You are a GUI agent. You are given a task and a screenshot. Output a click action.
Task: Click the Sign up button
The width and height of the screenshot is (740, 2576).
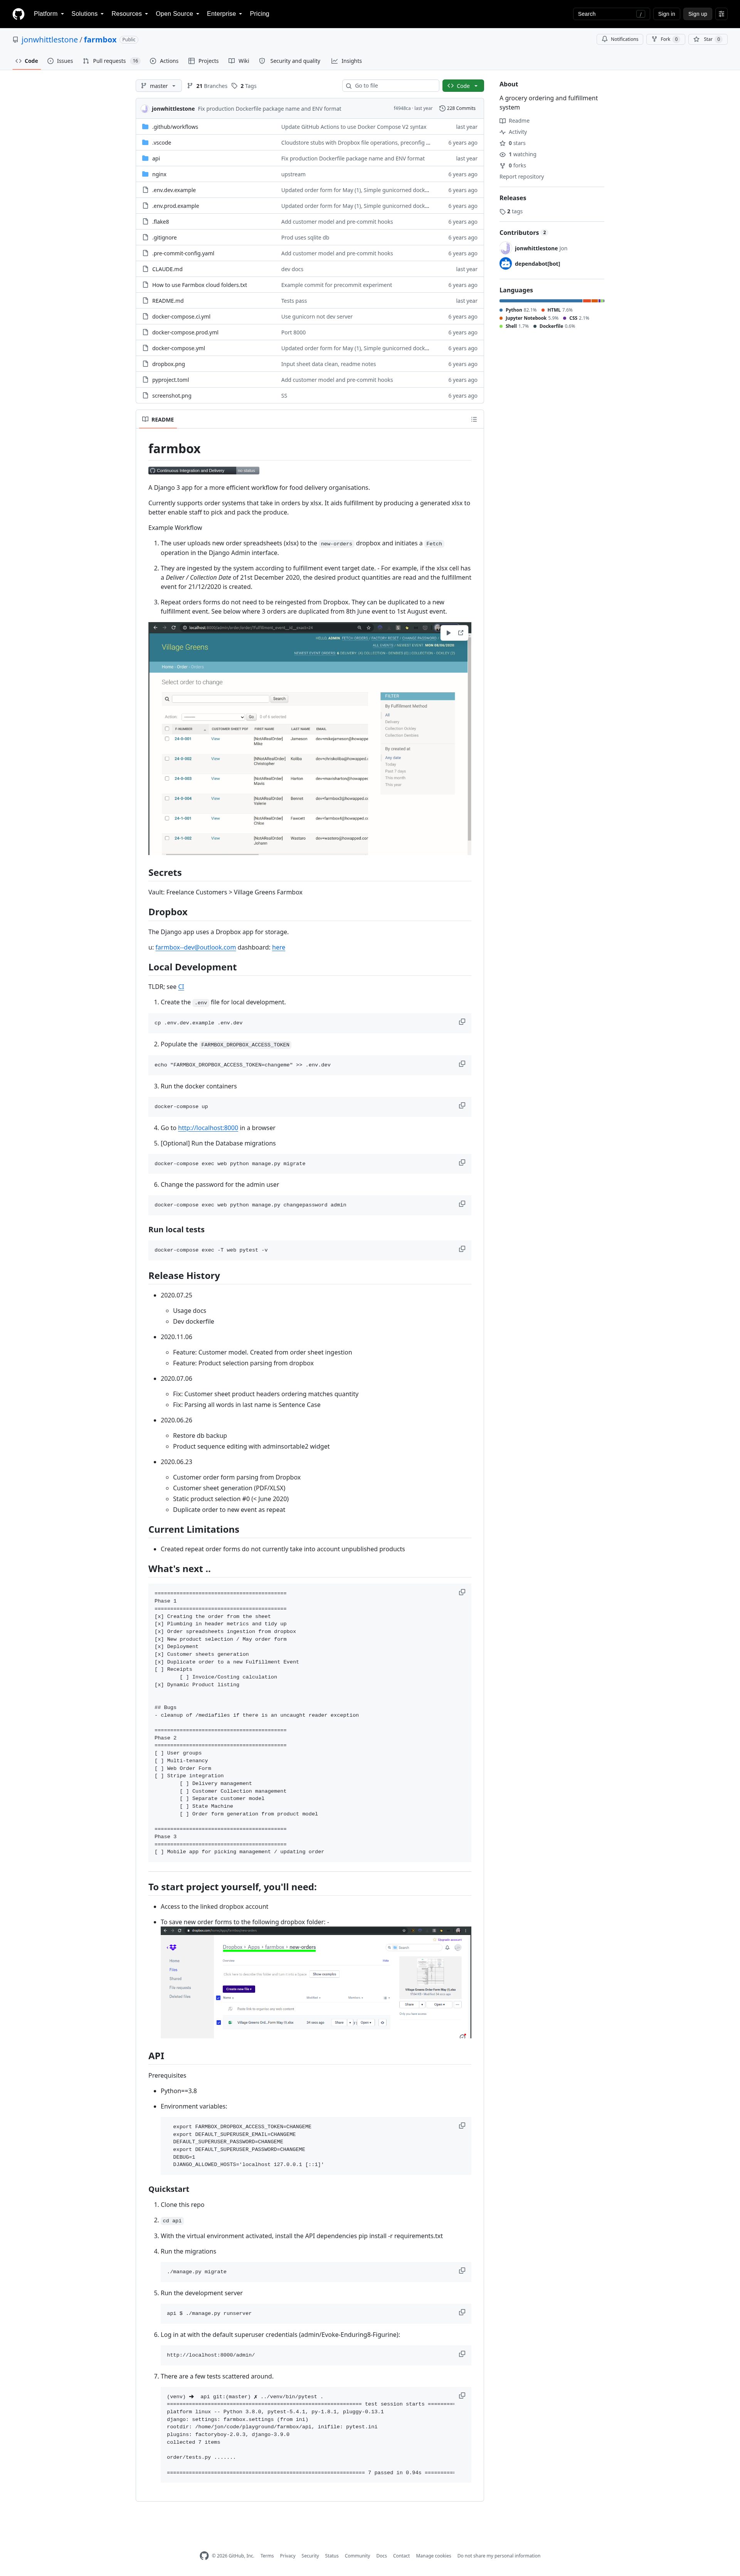coord(697,14)
